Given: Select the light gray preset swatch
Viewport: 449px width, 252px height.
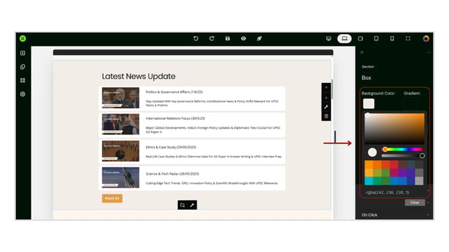Looking at the screenshot, I should 419,181.
